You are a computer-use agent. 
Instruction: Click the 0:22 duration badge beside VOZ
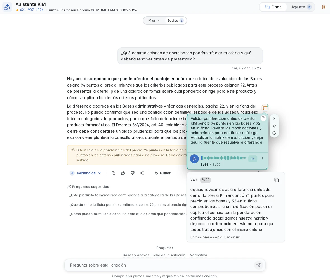tap(205, 180)
